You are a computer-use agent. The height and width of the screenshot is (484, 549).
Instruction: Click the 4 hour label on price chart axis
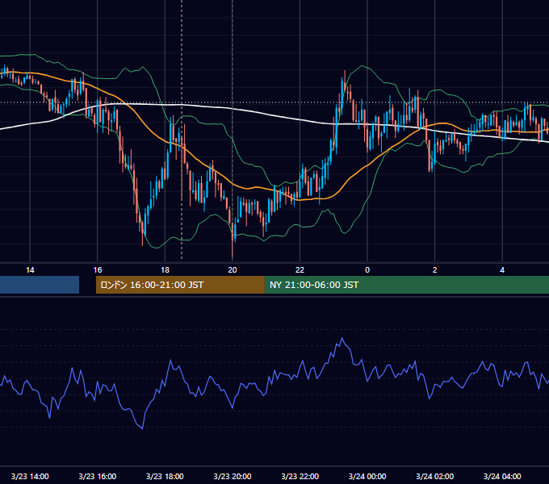pos(502,270)
